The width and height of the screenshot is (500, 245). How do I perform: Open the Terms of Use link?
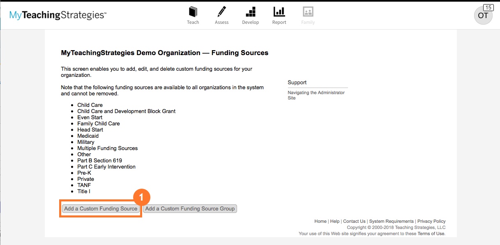[x=431, y=233]
